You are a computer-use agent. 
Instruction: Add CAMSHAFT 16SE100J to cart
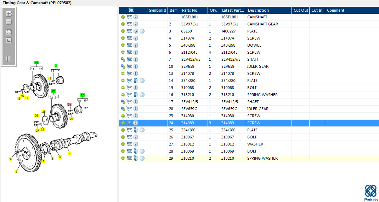click(x=129, y=17)
